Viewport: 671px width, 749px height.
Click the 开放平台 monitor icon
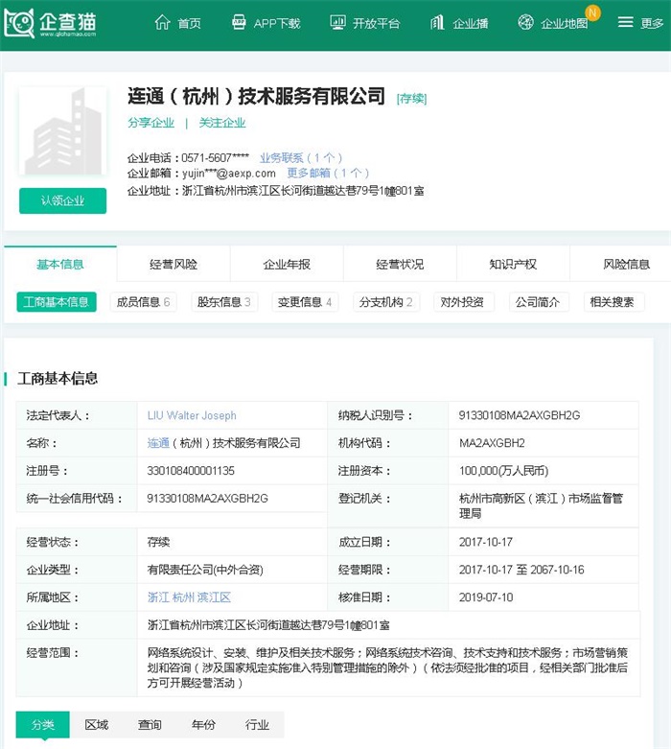click(x=337, y=22)
